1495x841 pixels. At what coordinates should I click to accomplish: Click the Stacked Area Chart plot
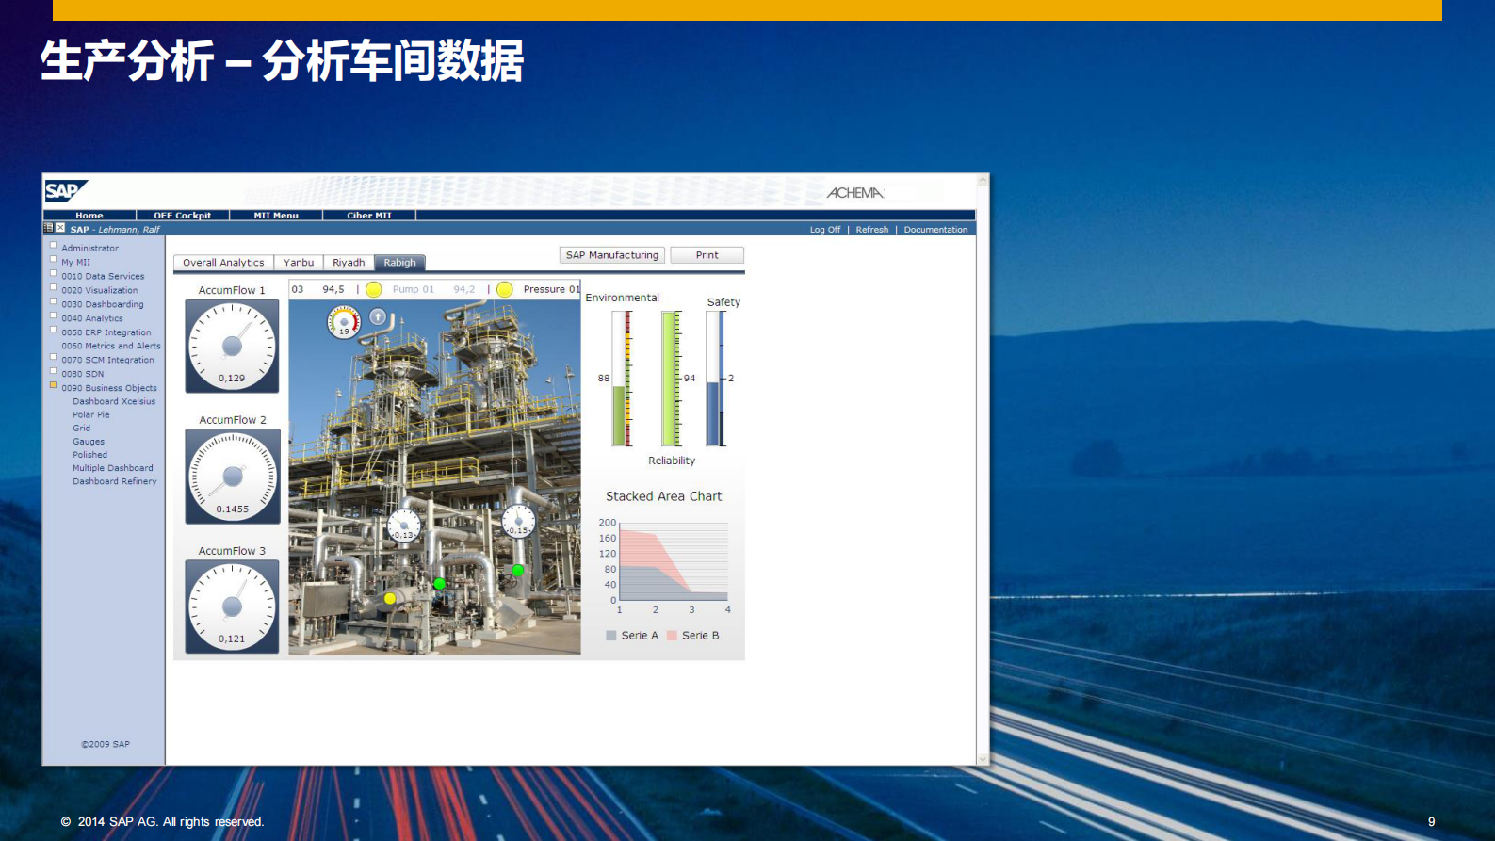coord(673,561)
